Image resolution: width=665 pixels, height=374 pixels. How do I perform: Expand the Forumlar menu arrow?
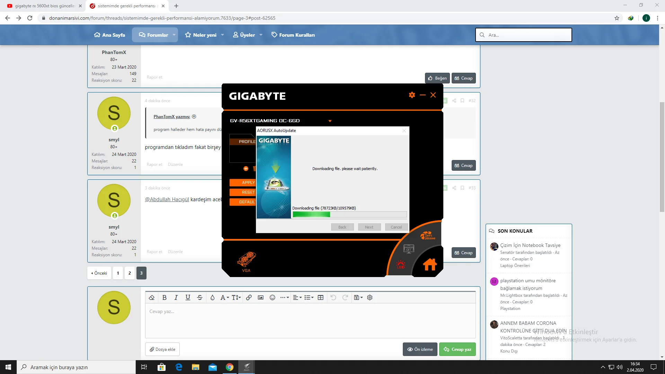point(174,35)
